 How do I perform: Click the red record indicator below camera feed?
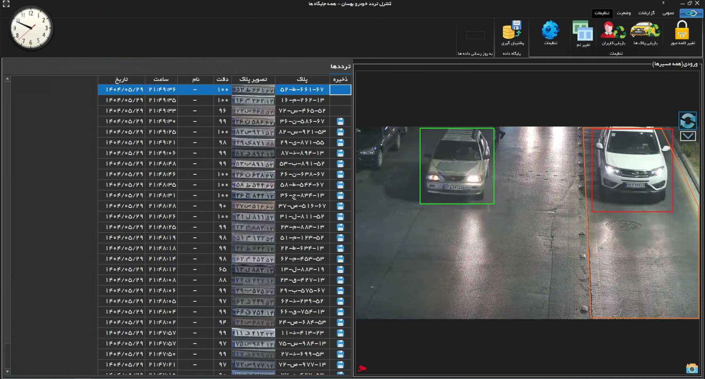click(362, 368)
